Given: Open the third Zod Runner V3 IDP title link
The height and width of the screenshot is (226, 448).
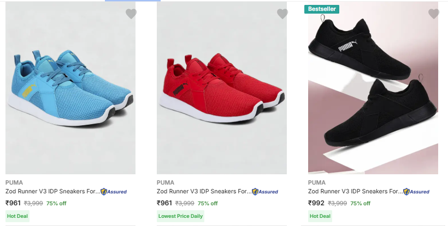Looking at the screenshot, I should pyautogui.click(x=355, y=192).
